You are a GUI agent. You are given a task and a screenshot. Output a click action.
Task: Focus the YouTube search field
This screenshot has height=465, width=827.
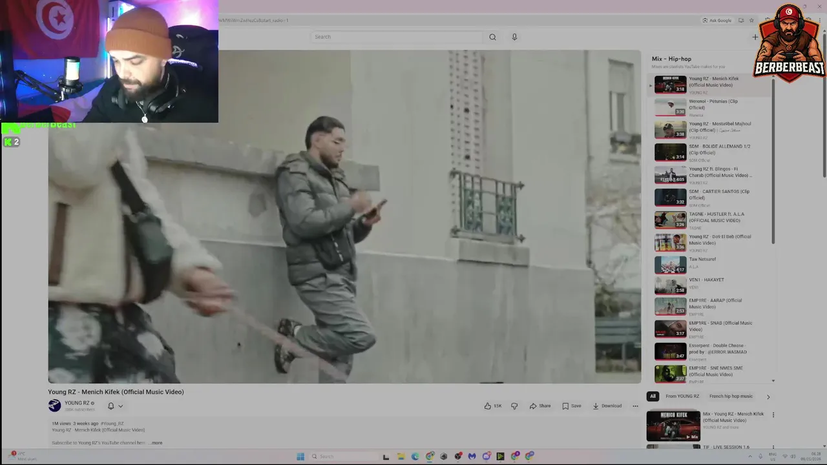tap(397, 37)
